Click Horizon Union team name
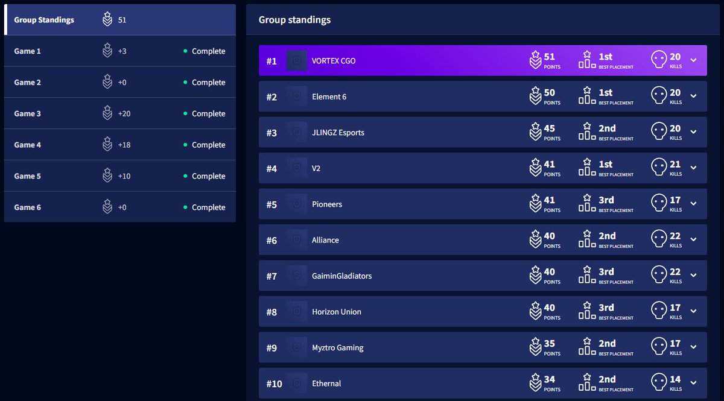 (x=337, y=312)
